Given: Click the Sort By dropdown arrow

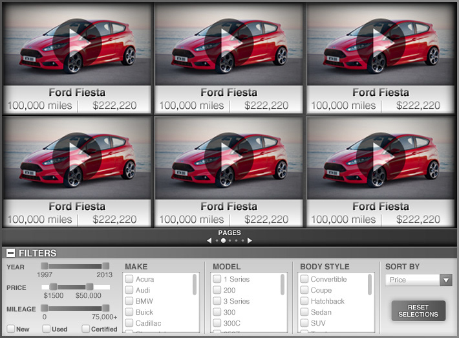Looking at the screenshot, I should click(446, 280).
